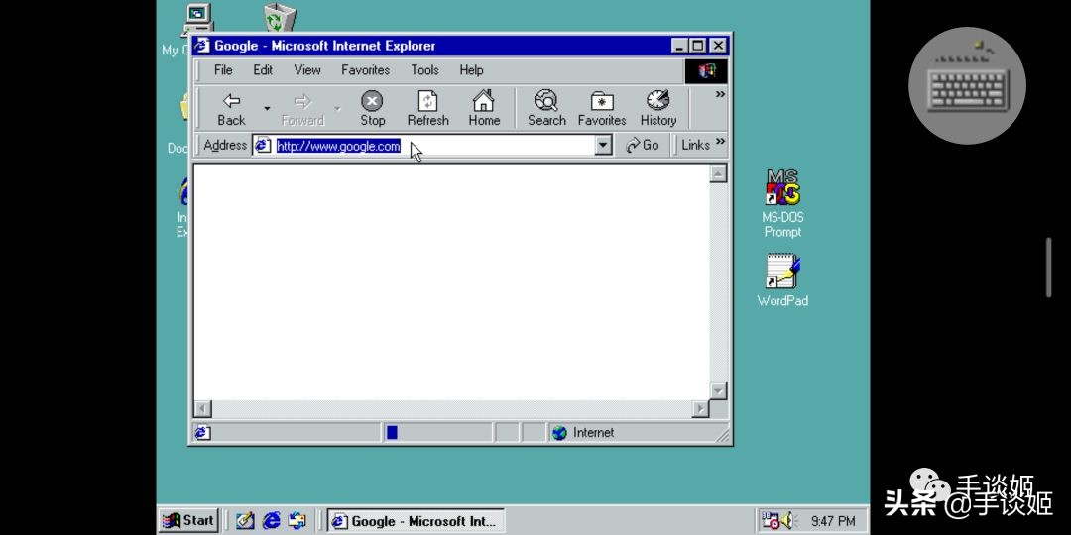Click inside the address field URL
Screen dimensions: 1071x535
coord(338,146)
